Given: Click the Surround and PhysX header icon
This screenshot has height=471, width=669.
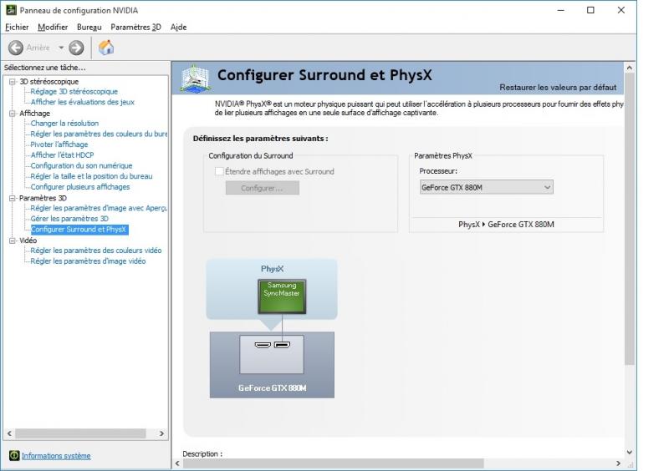Looking at the screenshot, I should 195,78.
